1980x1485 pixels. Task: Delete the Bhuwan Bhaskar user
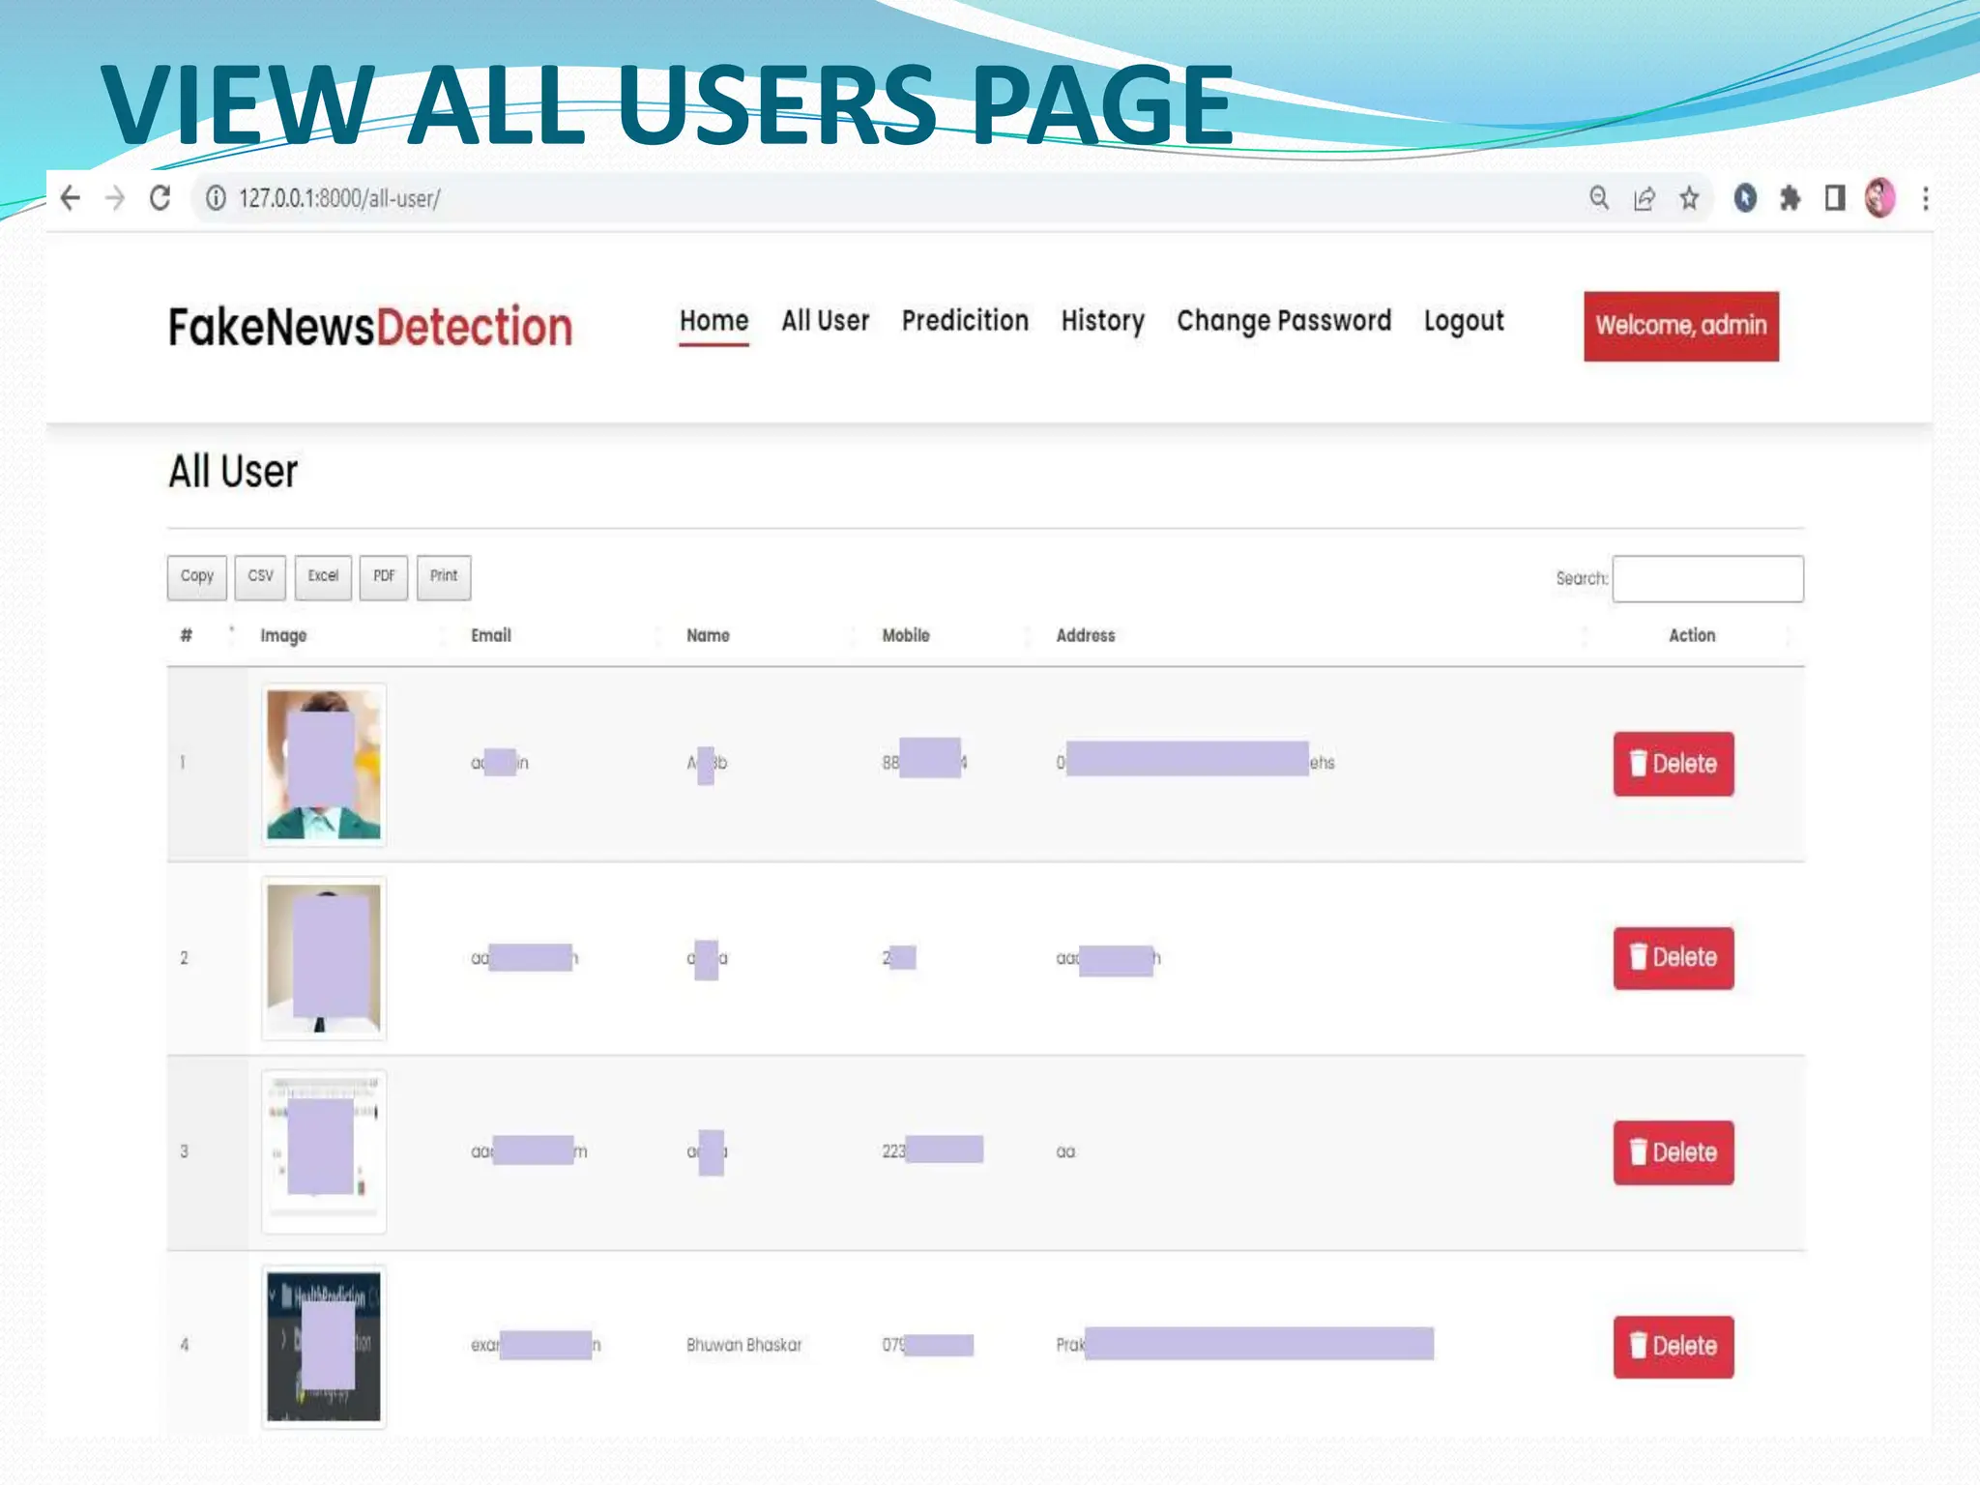[x=1674, y=1346]
